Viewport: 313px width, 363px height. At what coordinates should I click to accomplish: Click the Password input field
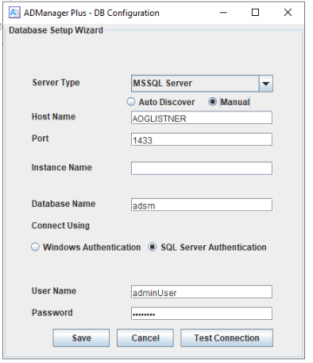pos(202,314)
